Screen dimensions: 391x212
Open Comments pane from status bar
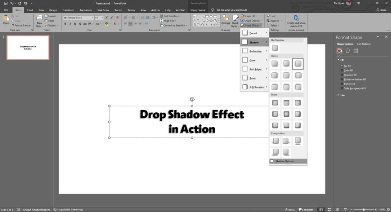[x=306, y=209]
